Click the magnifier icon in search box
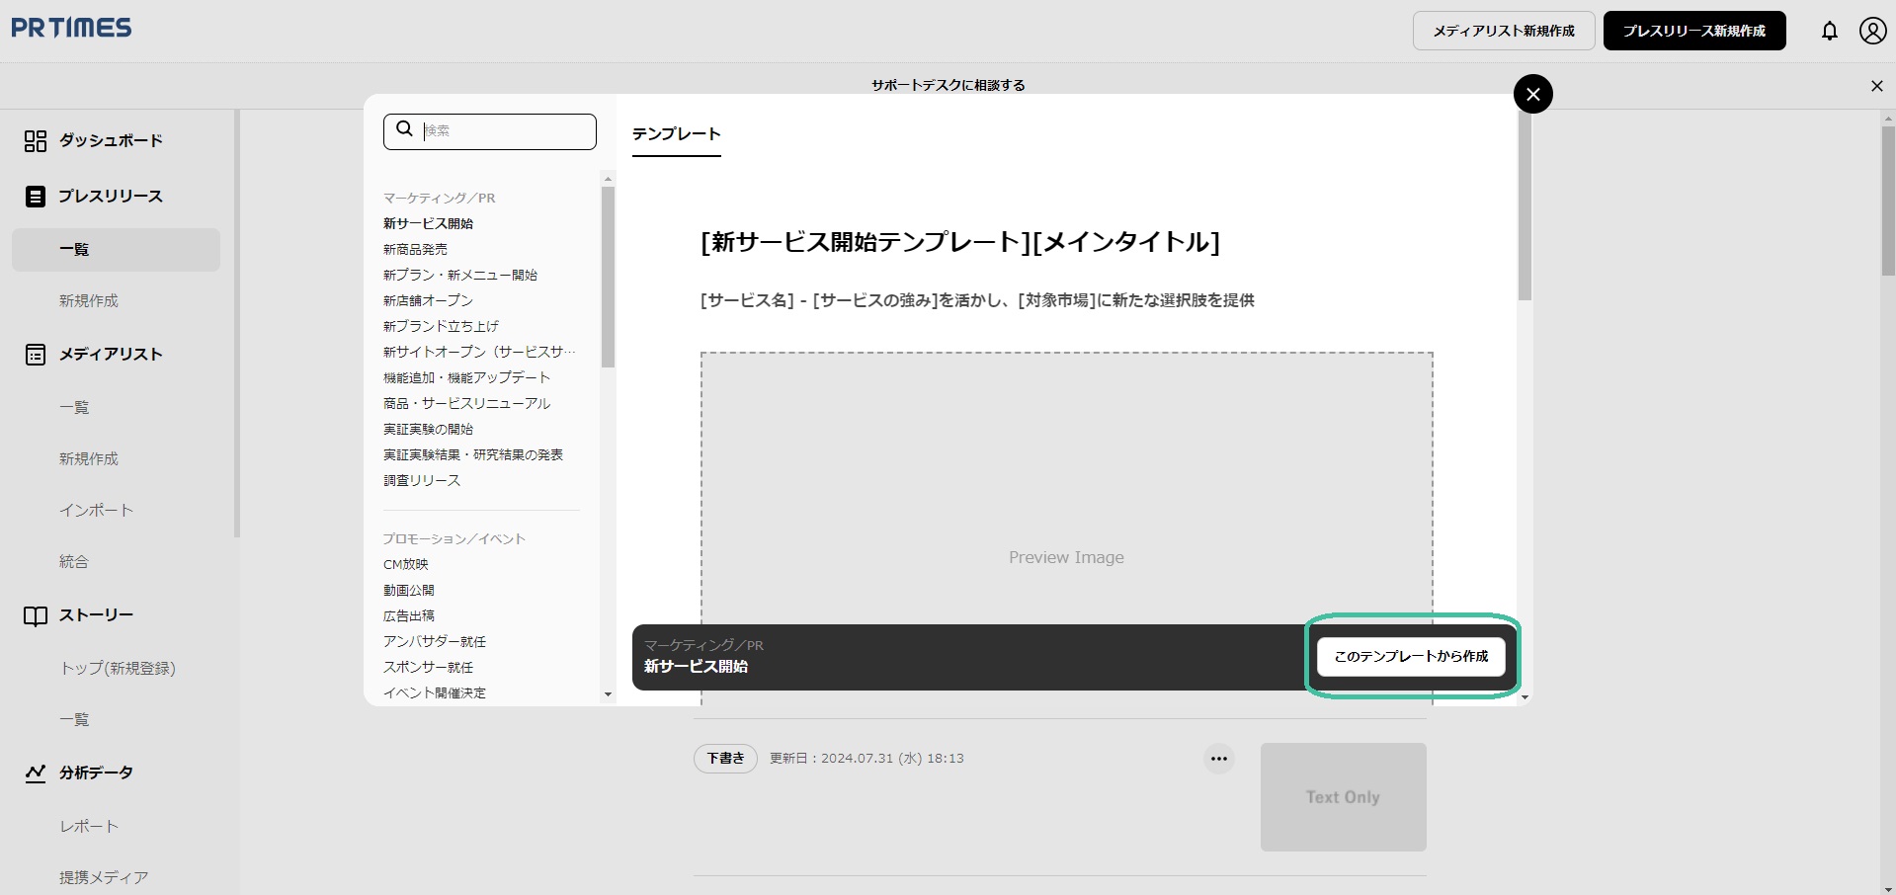 [404, 129]
